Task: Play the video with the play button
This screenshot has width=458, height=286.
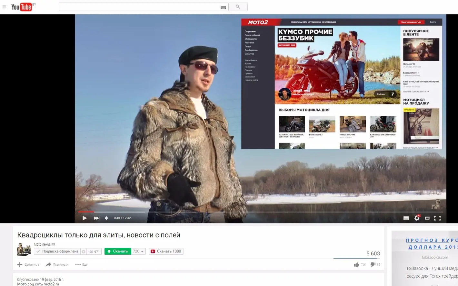Action: click(x=85, y=218)
